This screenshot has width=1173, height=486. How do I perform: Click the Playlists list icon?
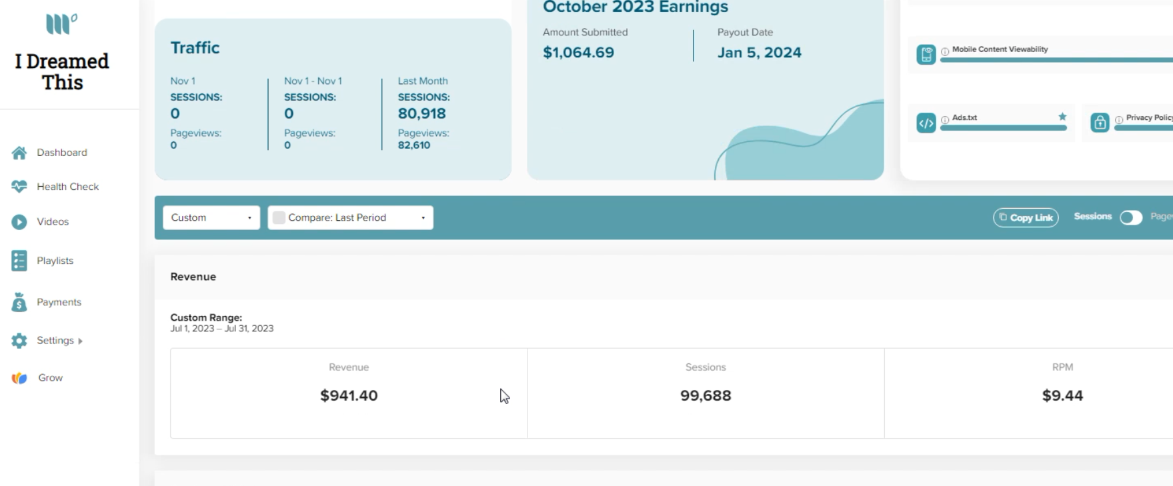click(19, 261)
